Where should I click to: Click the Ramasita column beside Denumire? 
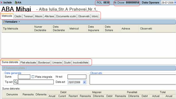click(28, 94)
